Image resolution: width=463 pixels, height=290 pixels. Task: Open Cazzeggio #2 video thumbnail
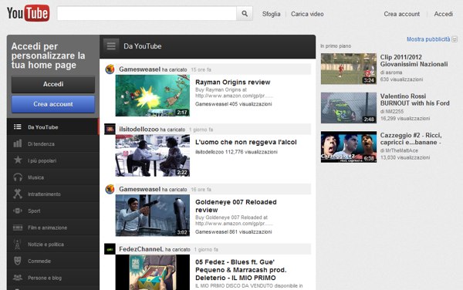349,147
